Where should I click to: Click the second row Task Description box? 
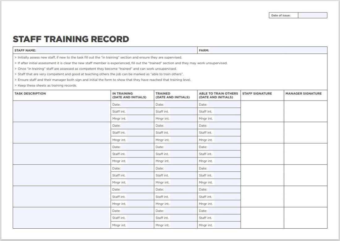62,133
